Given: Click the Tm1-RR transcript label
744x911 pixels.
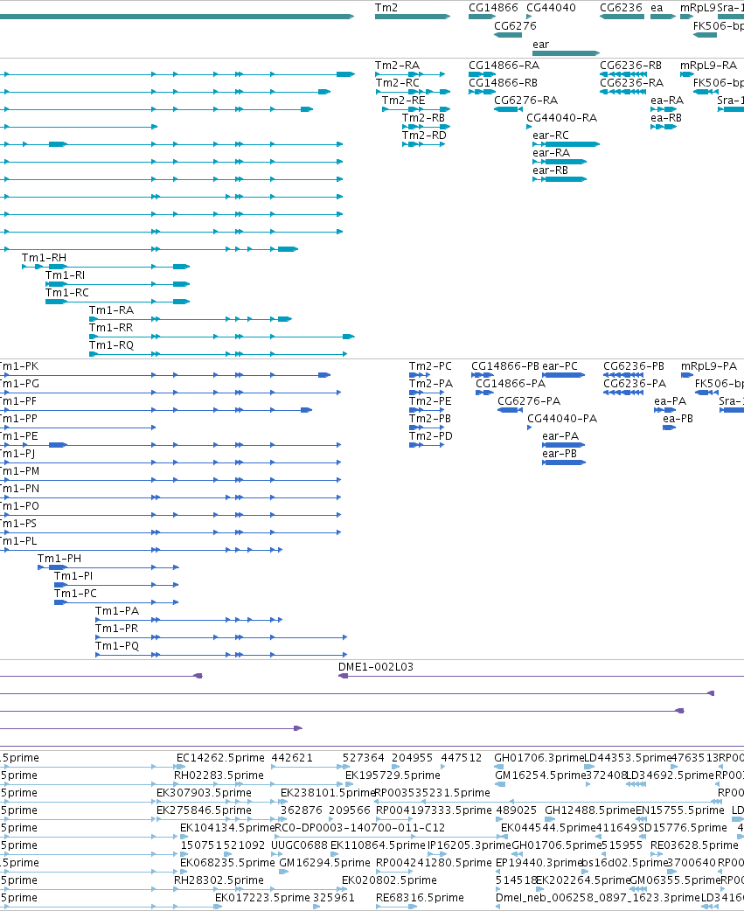Looking at the screenshot, I should [111, 328].
